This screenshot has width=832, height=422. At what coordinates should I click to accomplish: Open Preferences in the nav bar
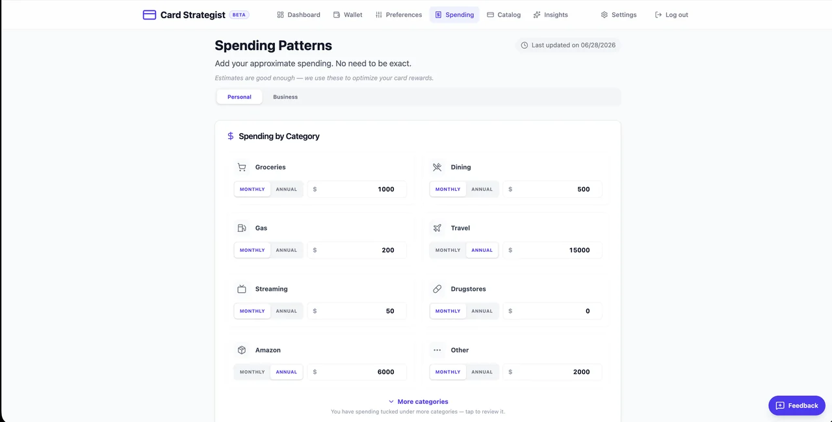398,14
